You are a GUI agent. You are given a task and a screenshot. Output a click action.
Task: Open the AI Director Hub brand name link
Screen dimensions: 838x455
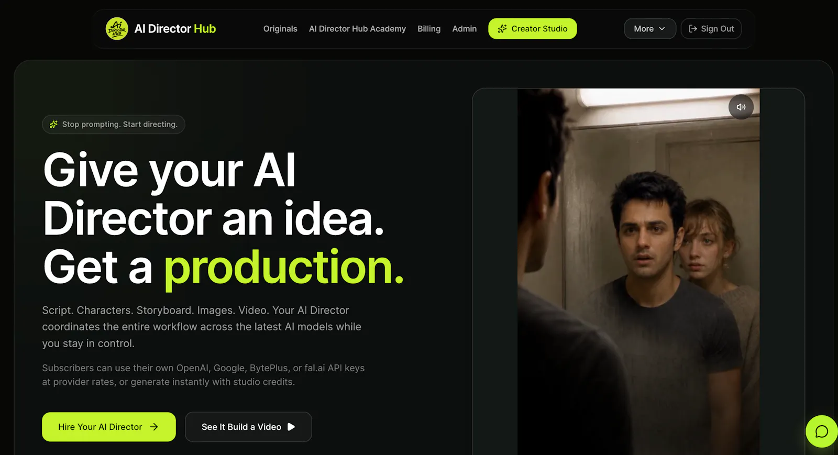[x=175, y=29]
